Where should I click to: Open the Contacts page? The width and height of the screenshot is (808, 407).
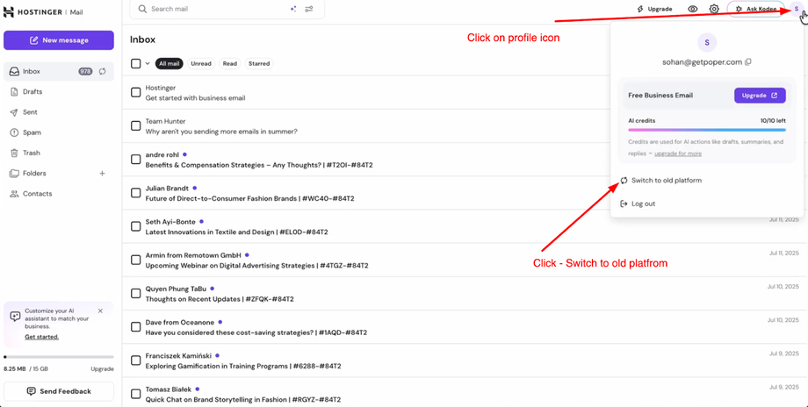59,194
